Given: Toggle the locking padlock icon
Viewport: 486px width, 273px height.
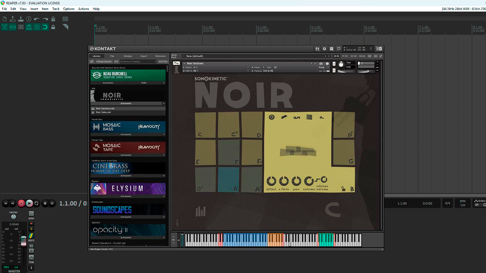Looking at the screenshot, I should [53, 27].
